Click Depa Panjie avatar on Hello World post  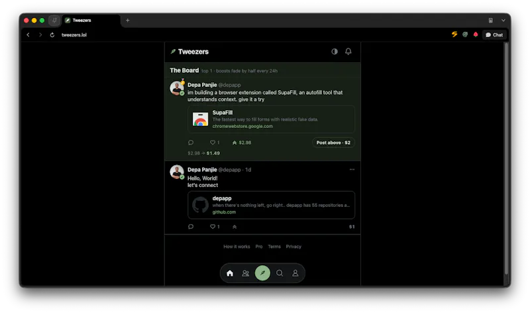pyautogui.click(x=177, y=172)
